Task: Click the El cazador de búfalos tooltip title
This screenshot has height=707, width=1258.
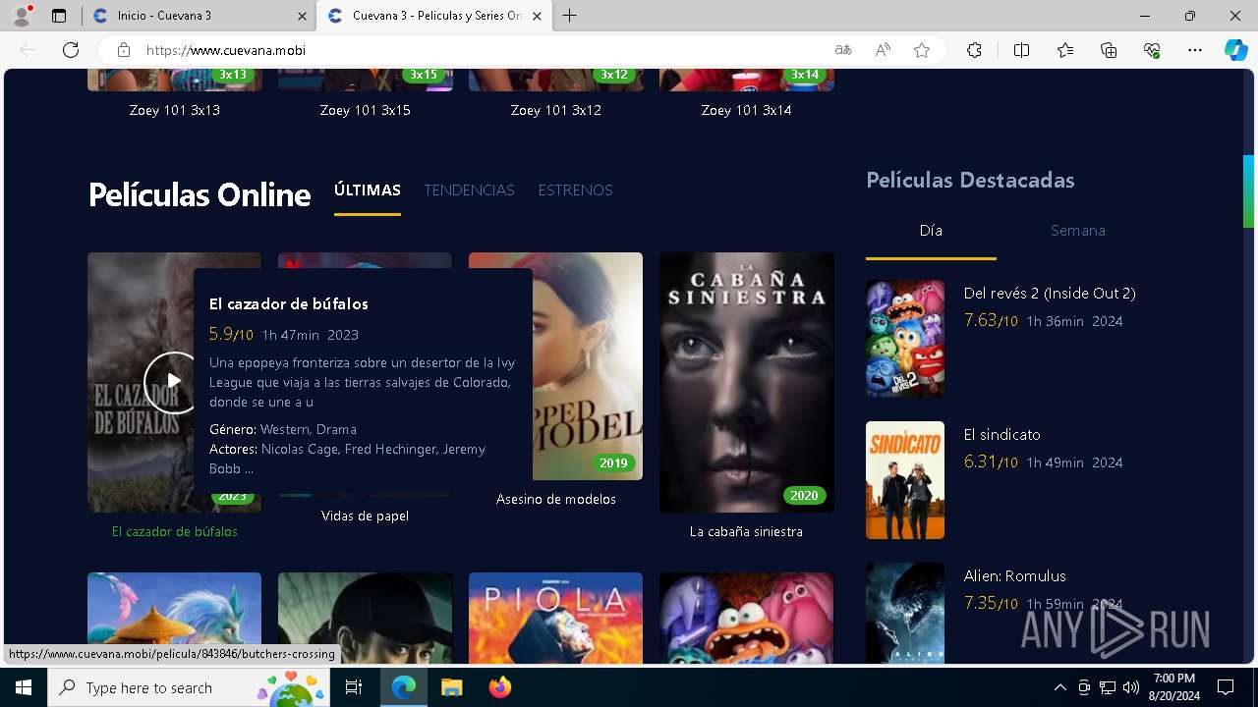Action: (289, 303)
